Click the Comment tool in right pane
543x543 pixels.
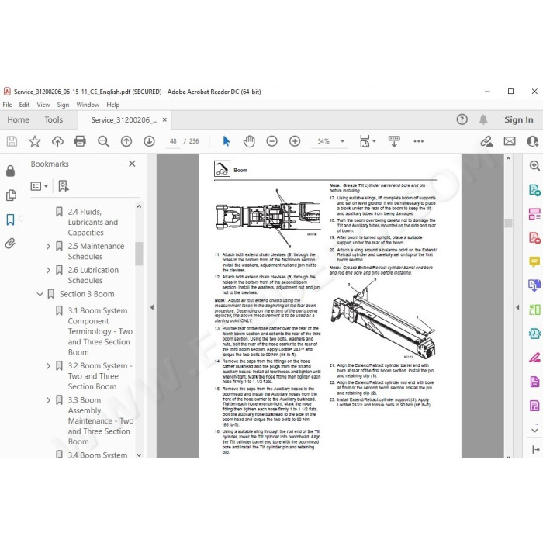534,261
